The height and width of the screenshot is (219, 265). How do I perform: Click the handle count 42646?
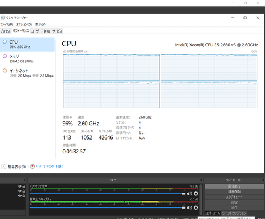106,137
